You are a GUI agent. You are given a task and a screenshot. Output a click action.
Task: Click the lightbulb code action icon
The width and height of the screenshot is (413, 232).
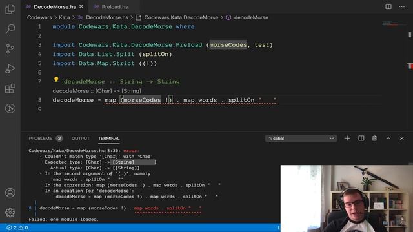click(x=56, y=79)
